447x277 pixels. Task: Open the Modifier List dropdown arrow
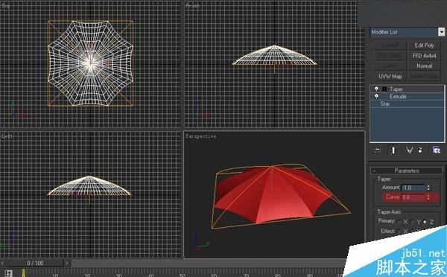click(x=441, y=32)
